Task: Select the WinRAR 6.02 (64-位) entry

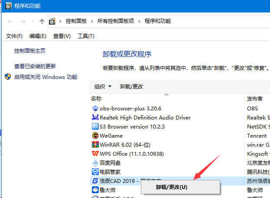Action: pos(125,145)
